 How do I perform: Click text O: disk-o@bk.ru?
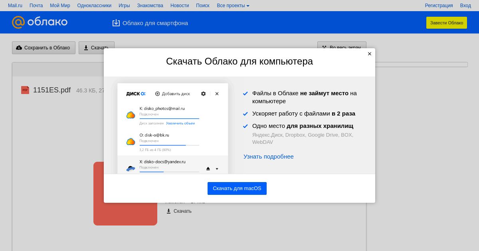click(x=154, y=135)
